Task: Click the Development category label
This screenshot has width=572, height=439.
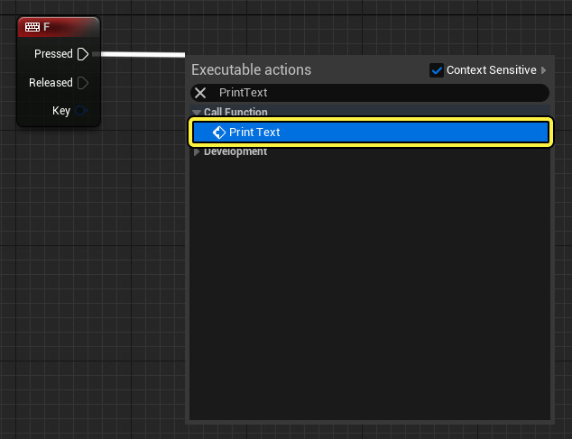Action: [235, 151]
